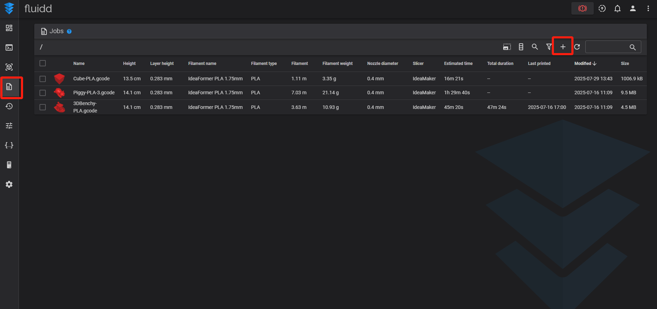Open Settings gear in sidebar
The height and width of the screenshot is (309, 657).
pyautogui.click(x=9, y=184)
